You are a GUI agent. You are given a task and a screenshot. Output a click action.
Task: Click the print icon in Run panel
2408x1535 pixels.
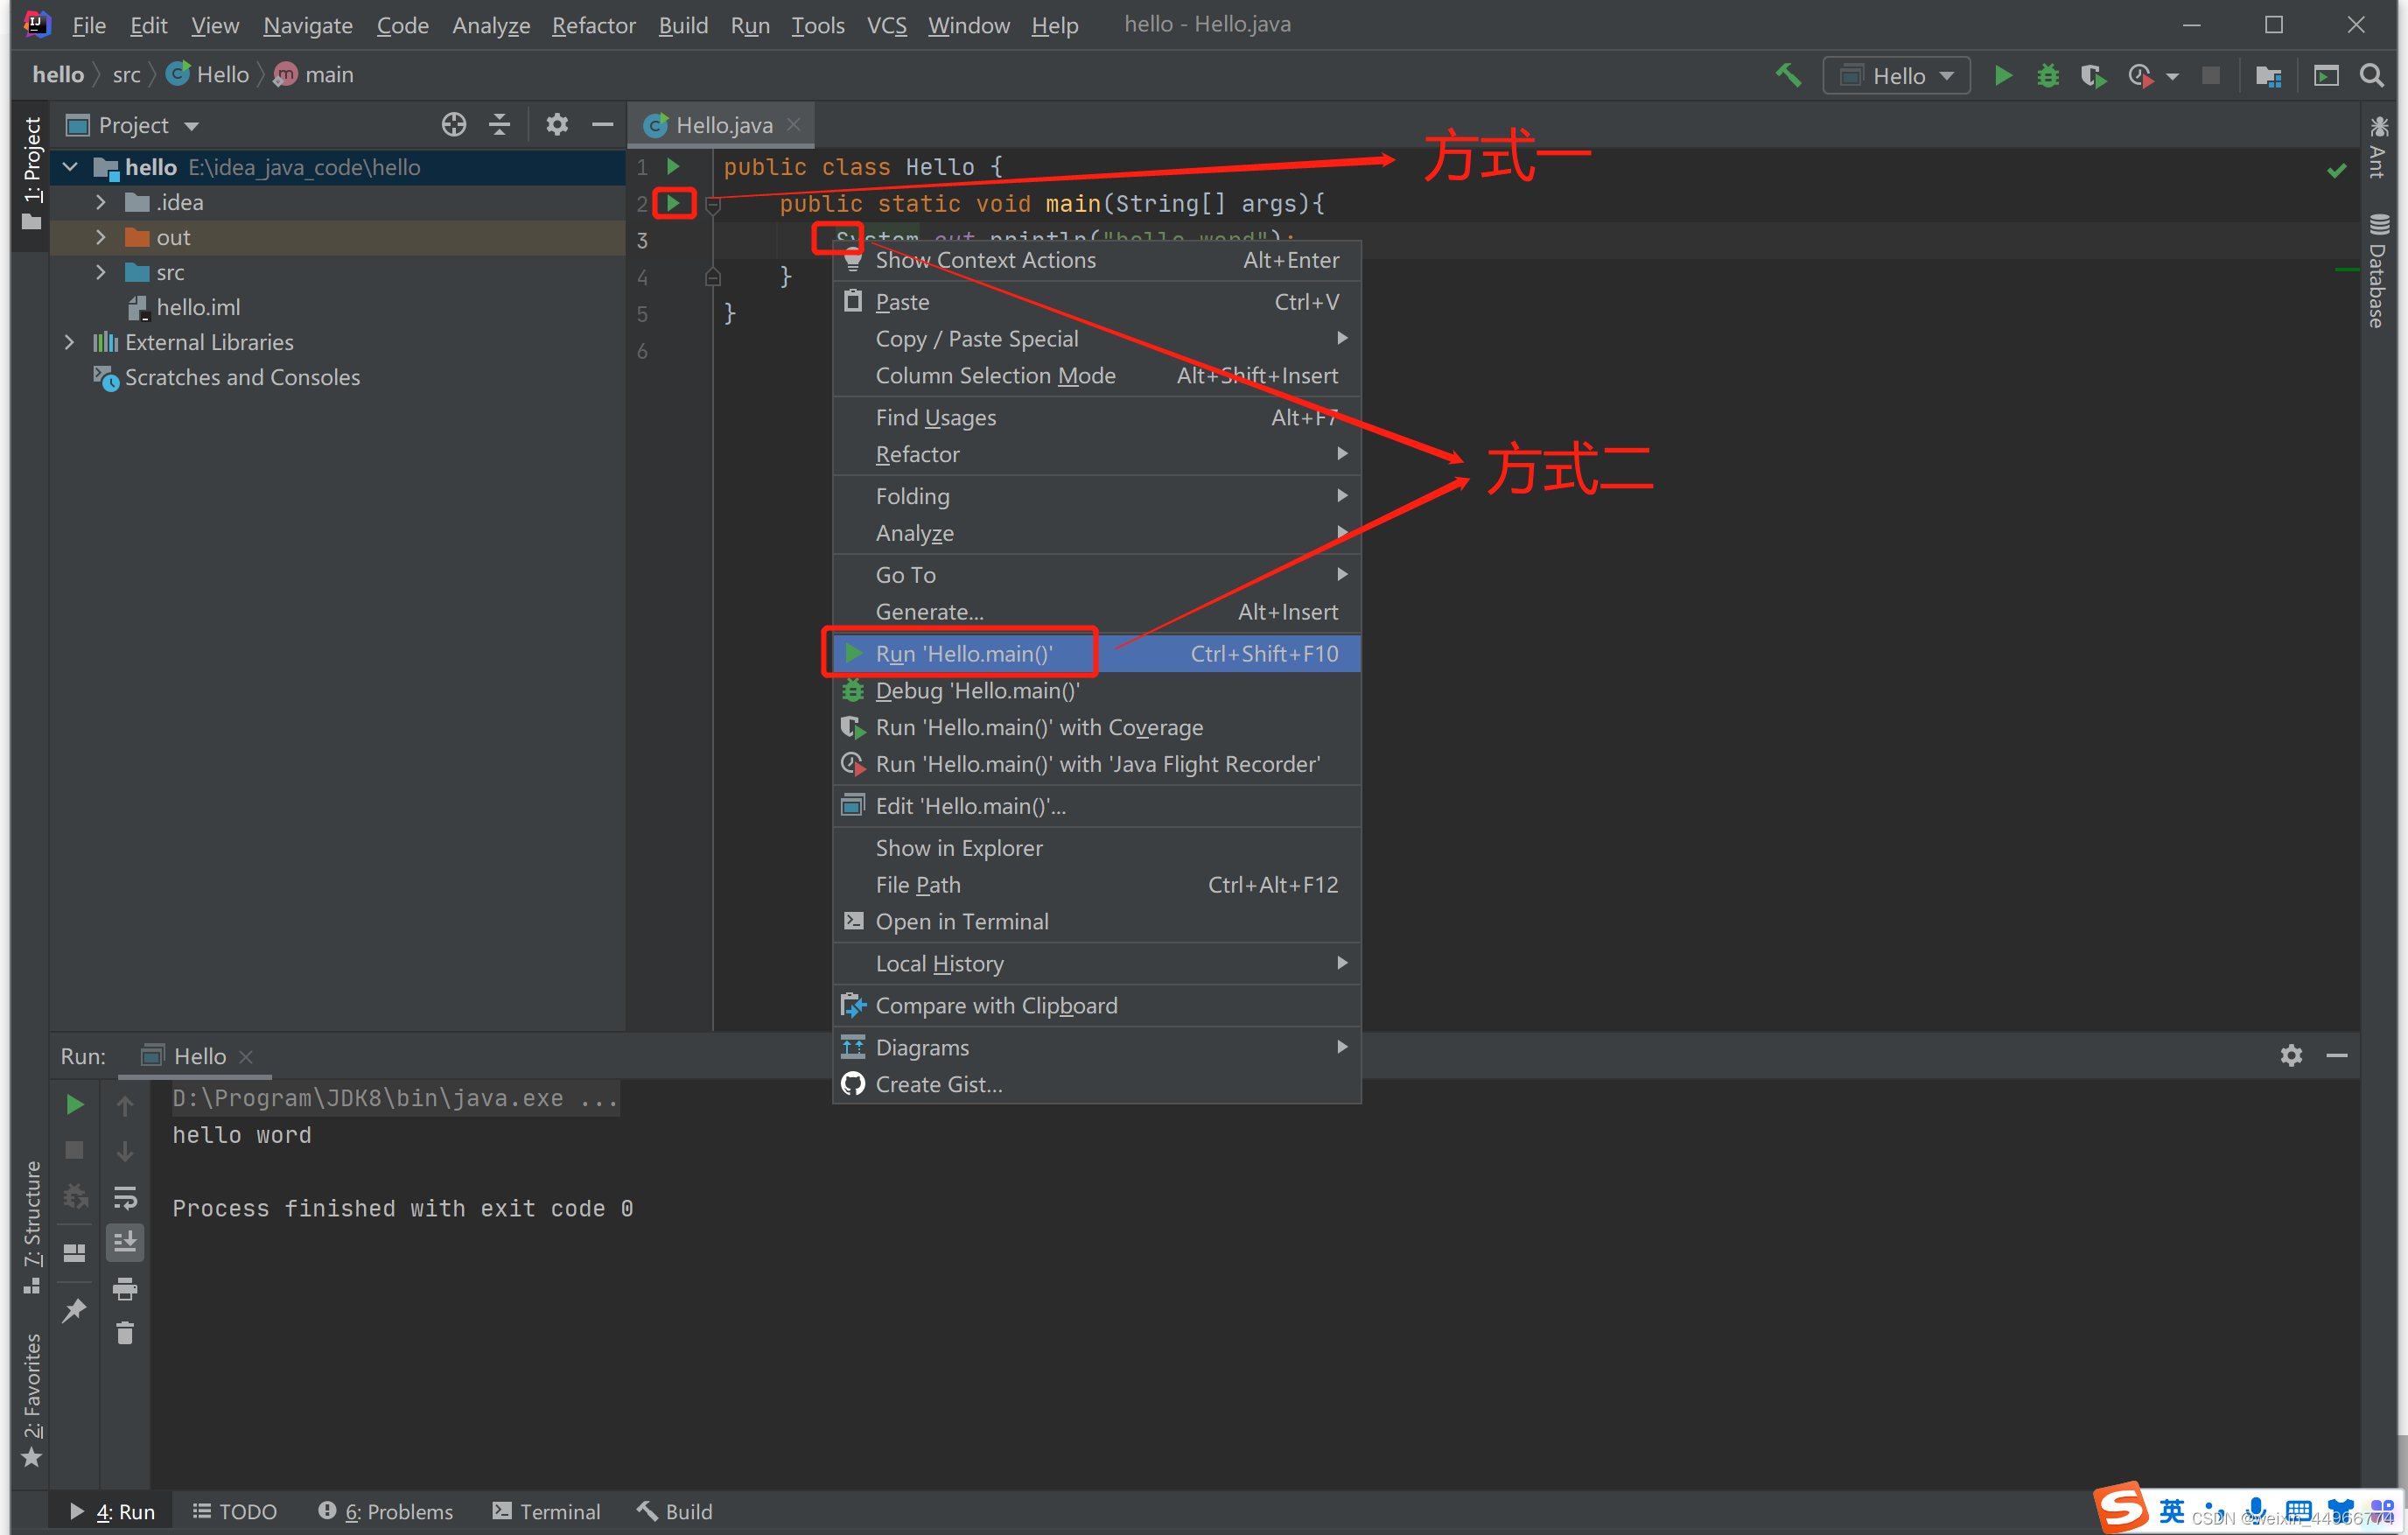point(125,1288)
